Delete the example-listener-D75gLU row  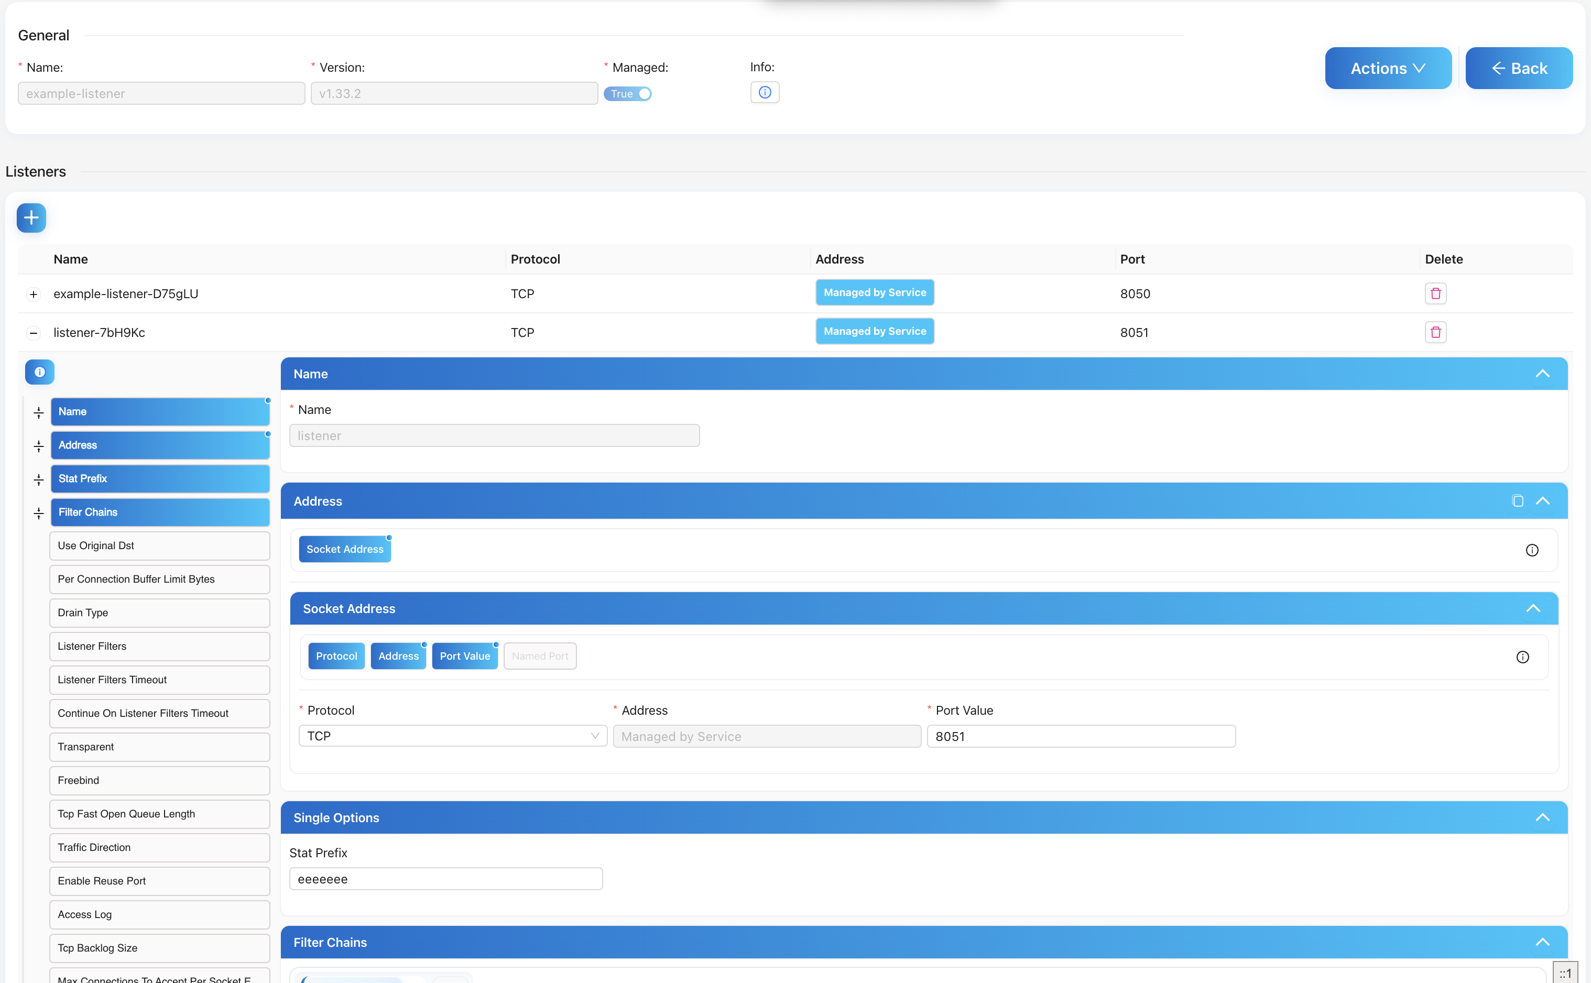(x=1435, y=294)
